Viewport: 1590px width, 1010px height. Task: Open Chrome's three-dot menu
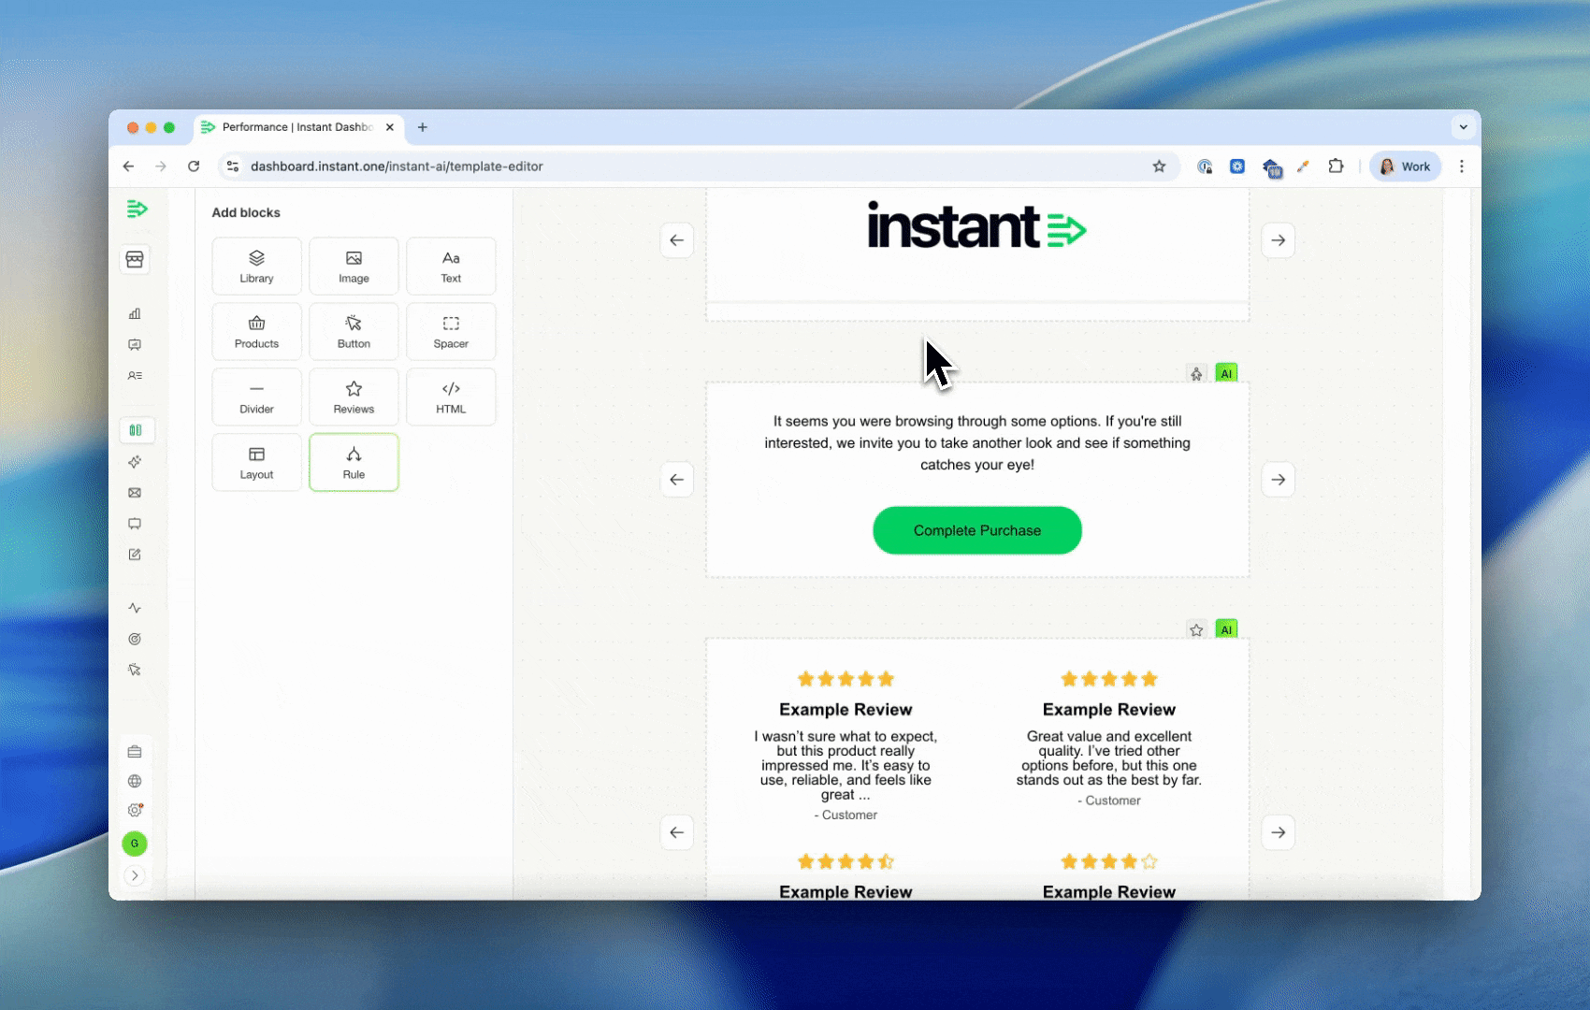tap(1462, 166)
